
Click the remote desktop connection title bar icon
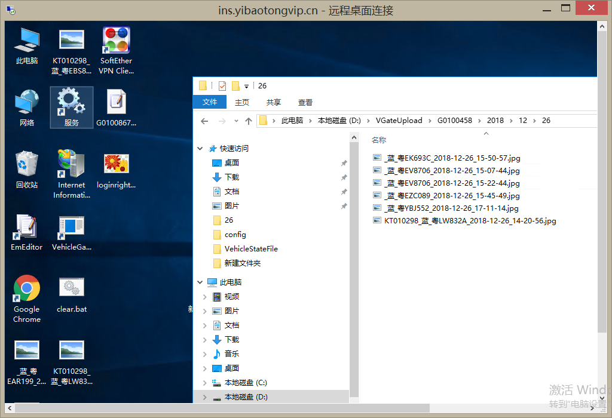click(11, 10)
